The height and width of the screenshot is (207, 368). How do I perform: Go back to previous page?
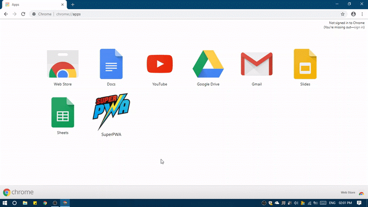6,14
